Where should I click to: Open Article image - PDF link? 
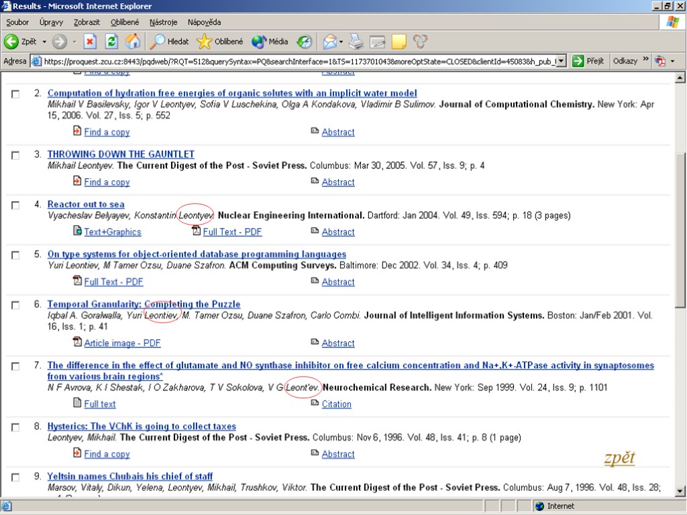(122, 343)
